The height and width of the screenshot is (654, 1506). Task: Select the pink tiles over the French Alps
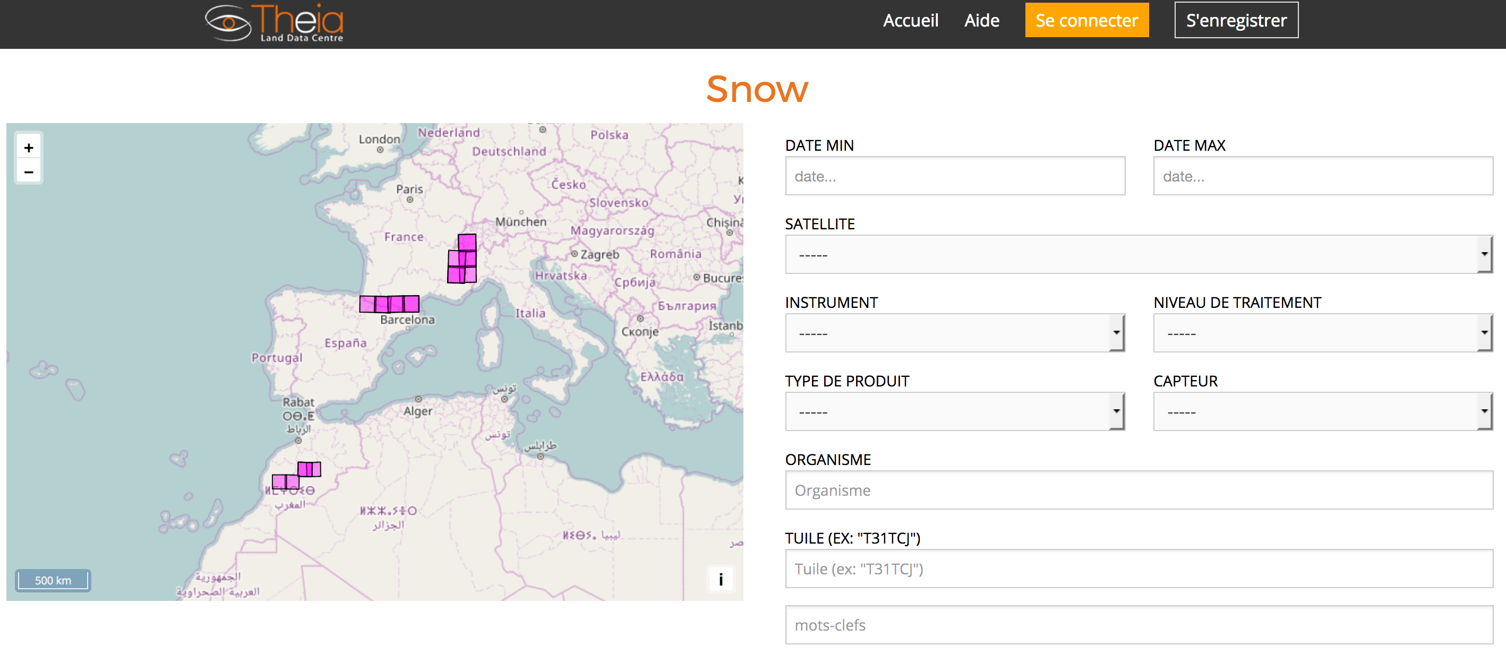pos(463,259)
